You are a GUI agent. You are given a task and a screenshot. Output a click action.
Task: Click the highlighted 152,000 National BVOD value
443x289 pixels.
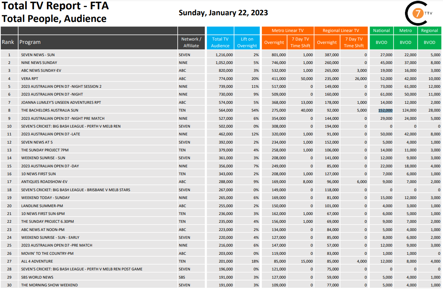[385, 110]
